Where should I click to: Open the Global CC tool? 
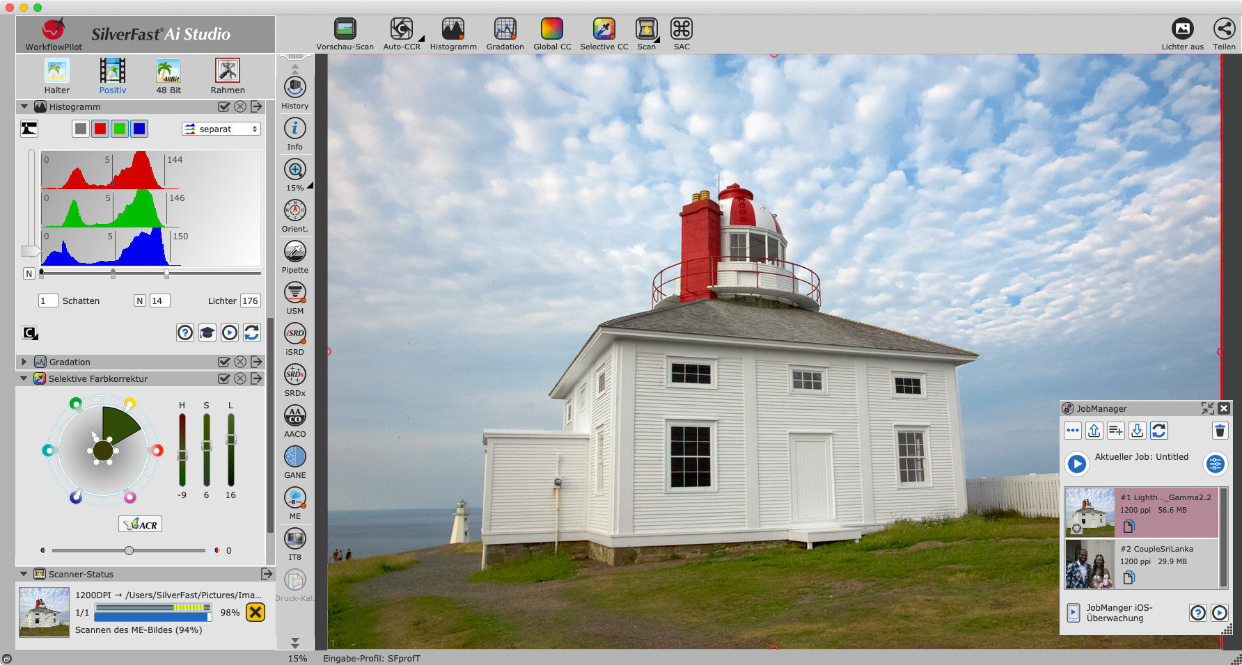[551, 29]
